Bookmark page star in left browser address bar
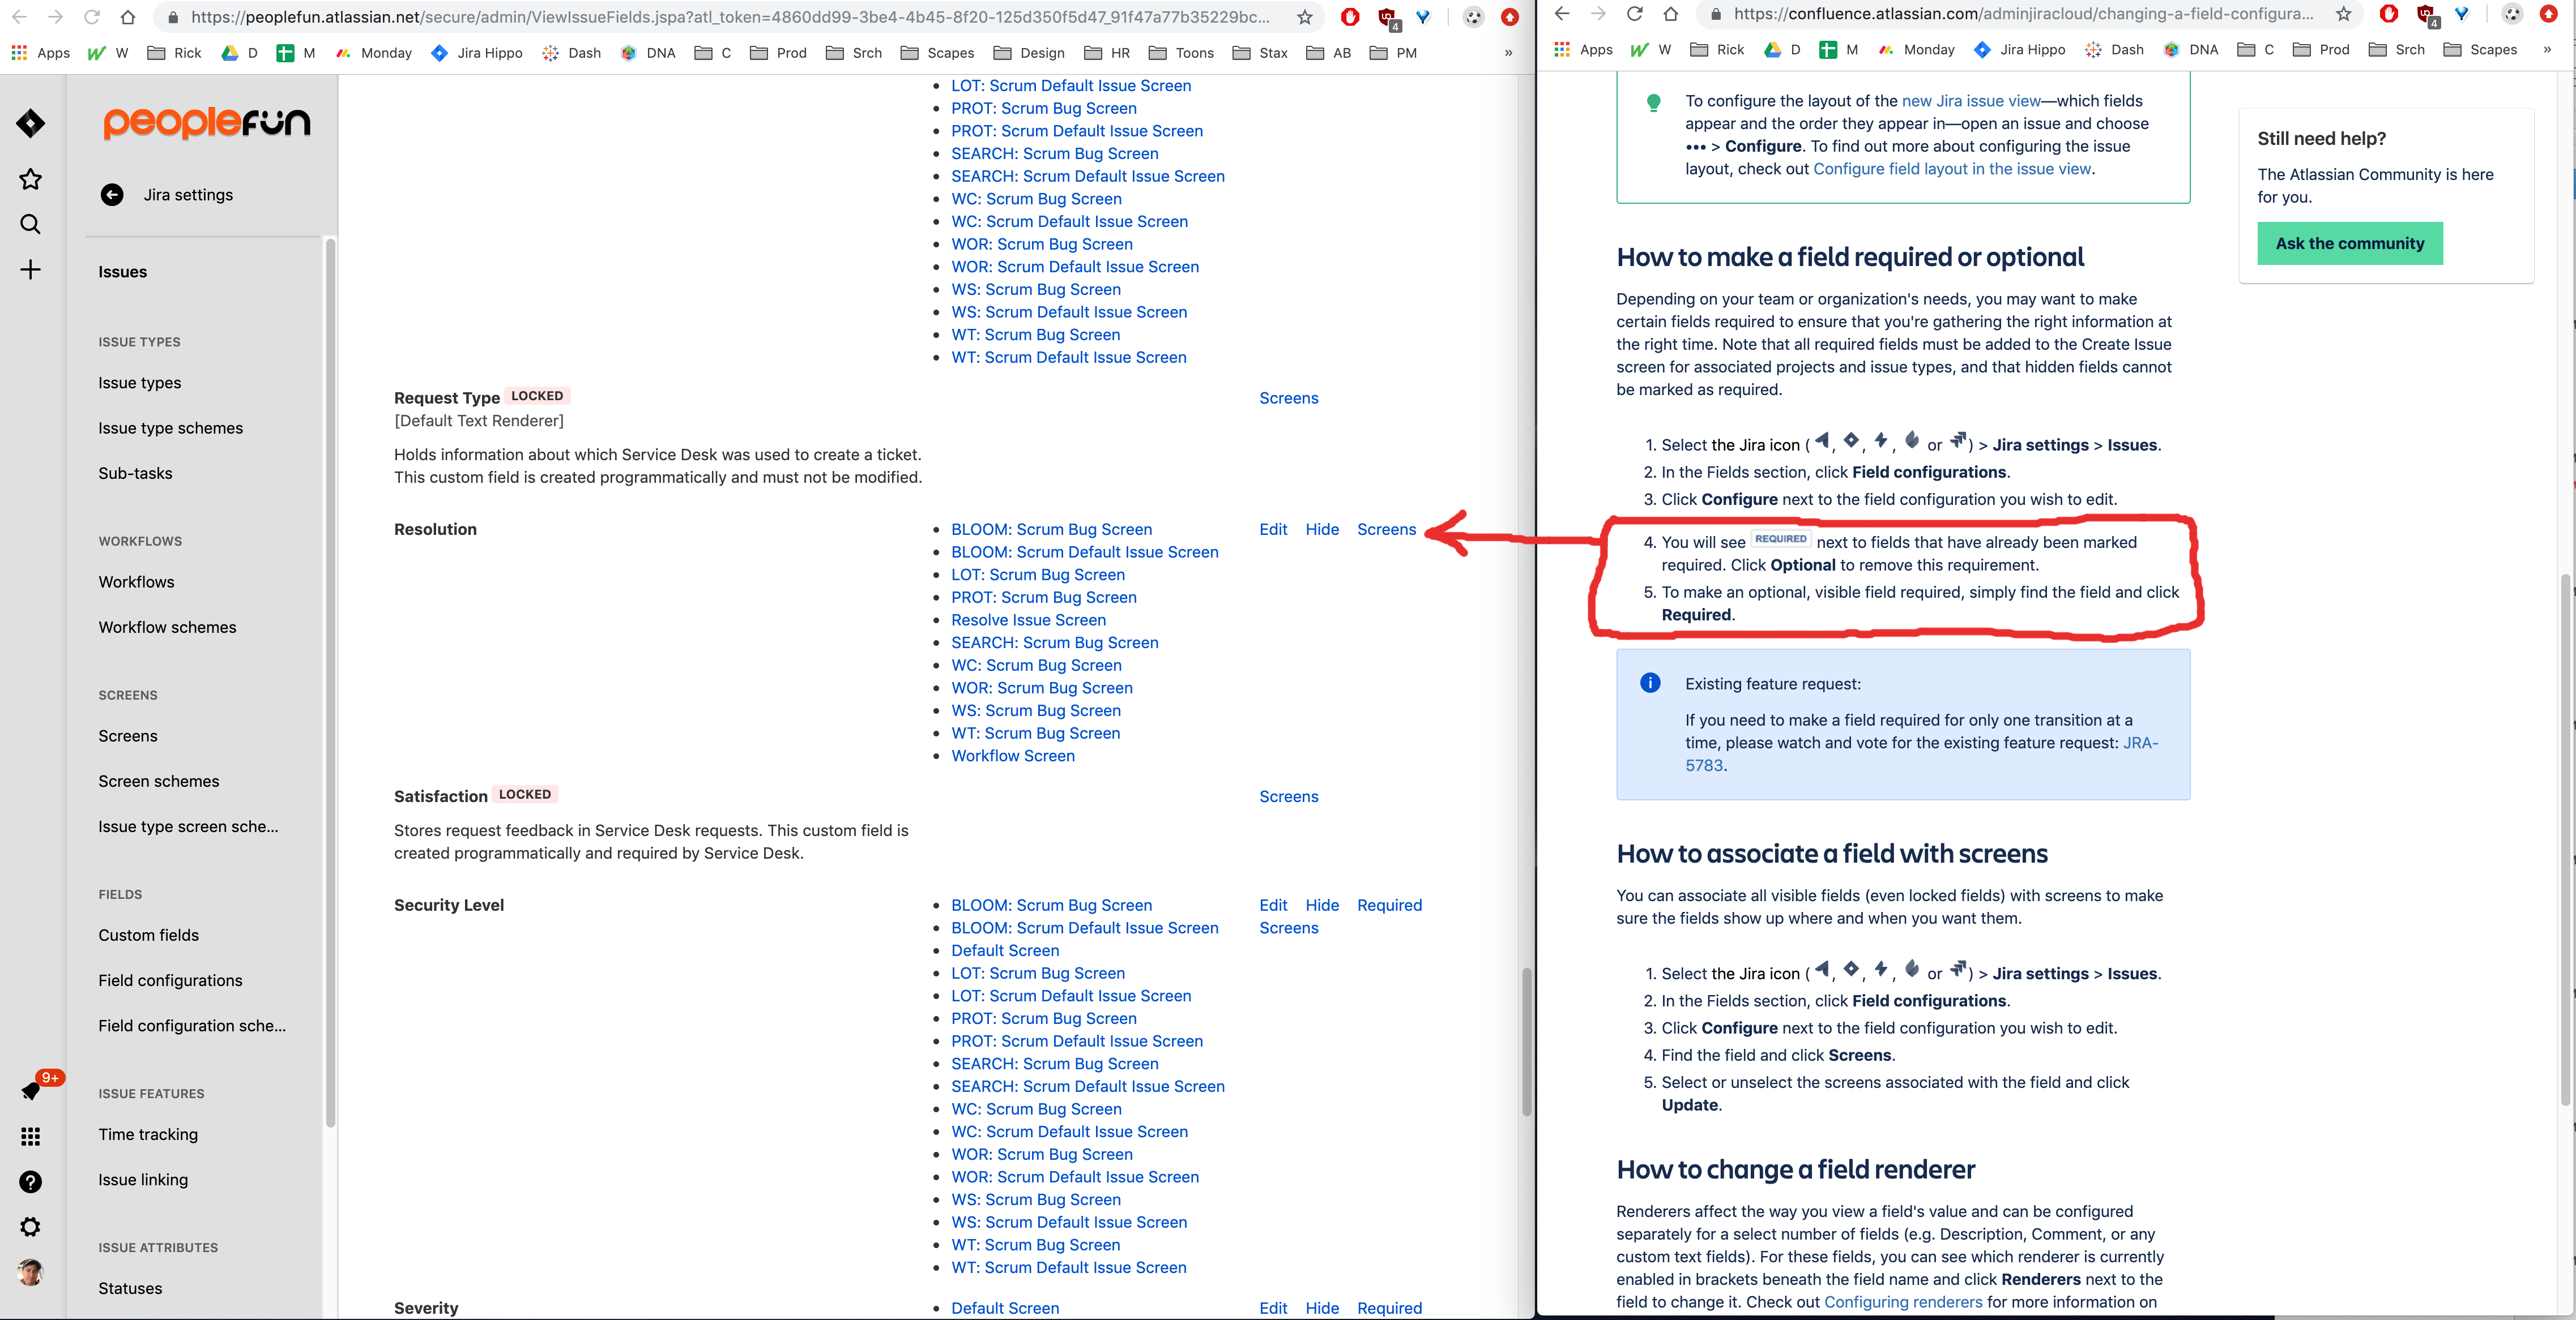2576x1320 pixels. click(x=1304, y=17)
